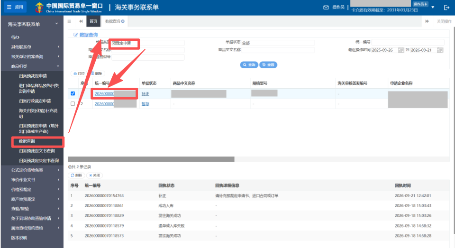The image size is (455, 248).
Task: Click the 打印 print button
Action: (79, 73)
